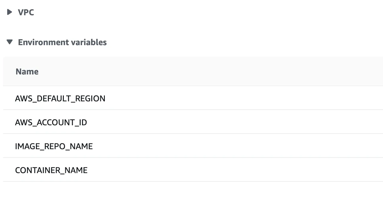Click the gray table header bar beside Name
Image resolution: width=383 pixels, height=200 pixels.
point(210,71)
